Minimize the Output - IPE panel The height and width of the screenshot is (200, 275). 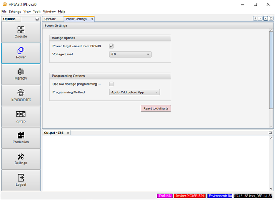[270, 133]
